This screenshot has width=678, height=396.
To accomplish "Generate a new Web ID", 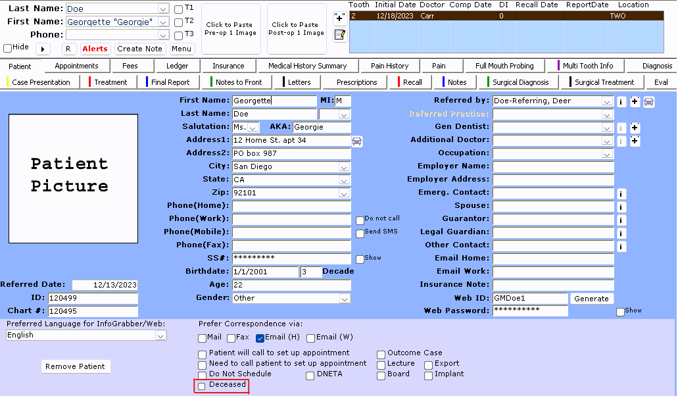I will (591, 298).
